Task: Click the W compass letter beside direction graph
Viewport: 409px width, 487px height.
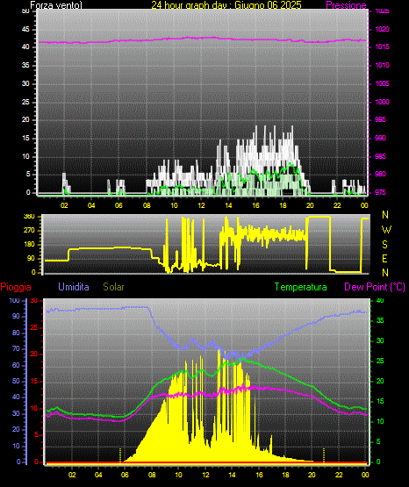Action: coord(386,230)
